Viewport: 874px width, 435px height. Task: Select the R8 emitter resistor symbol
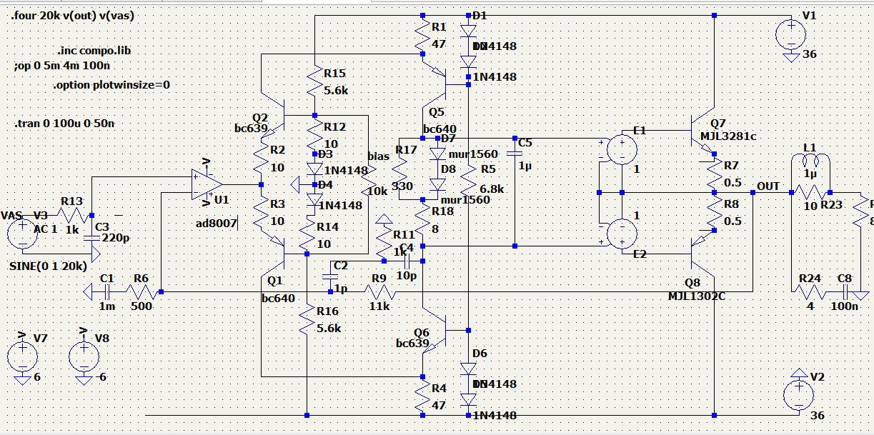714,213
